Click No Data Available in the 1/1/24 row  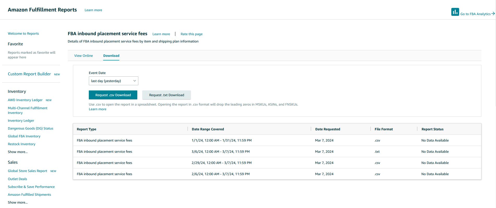pos(435,140)
